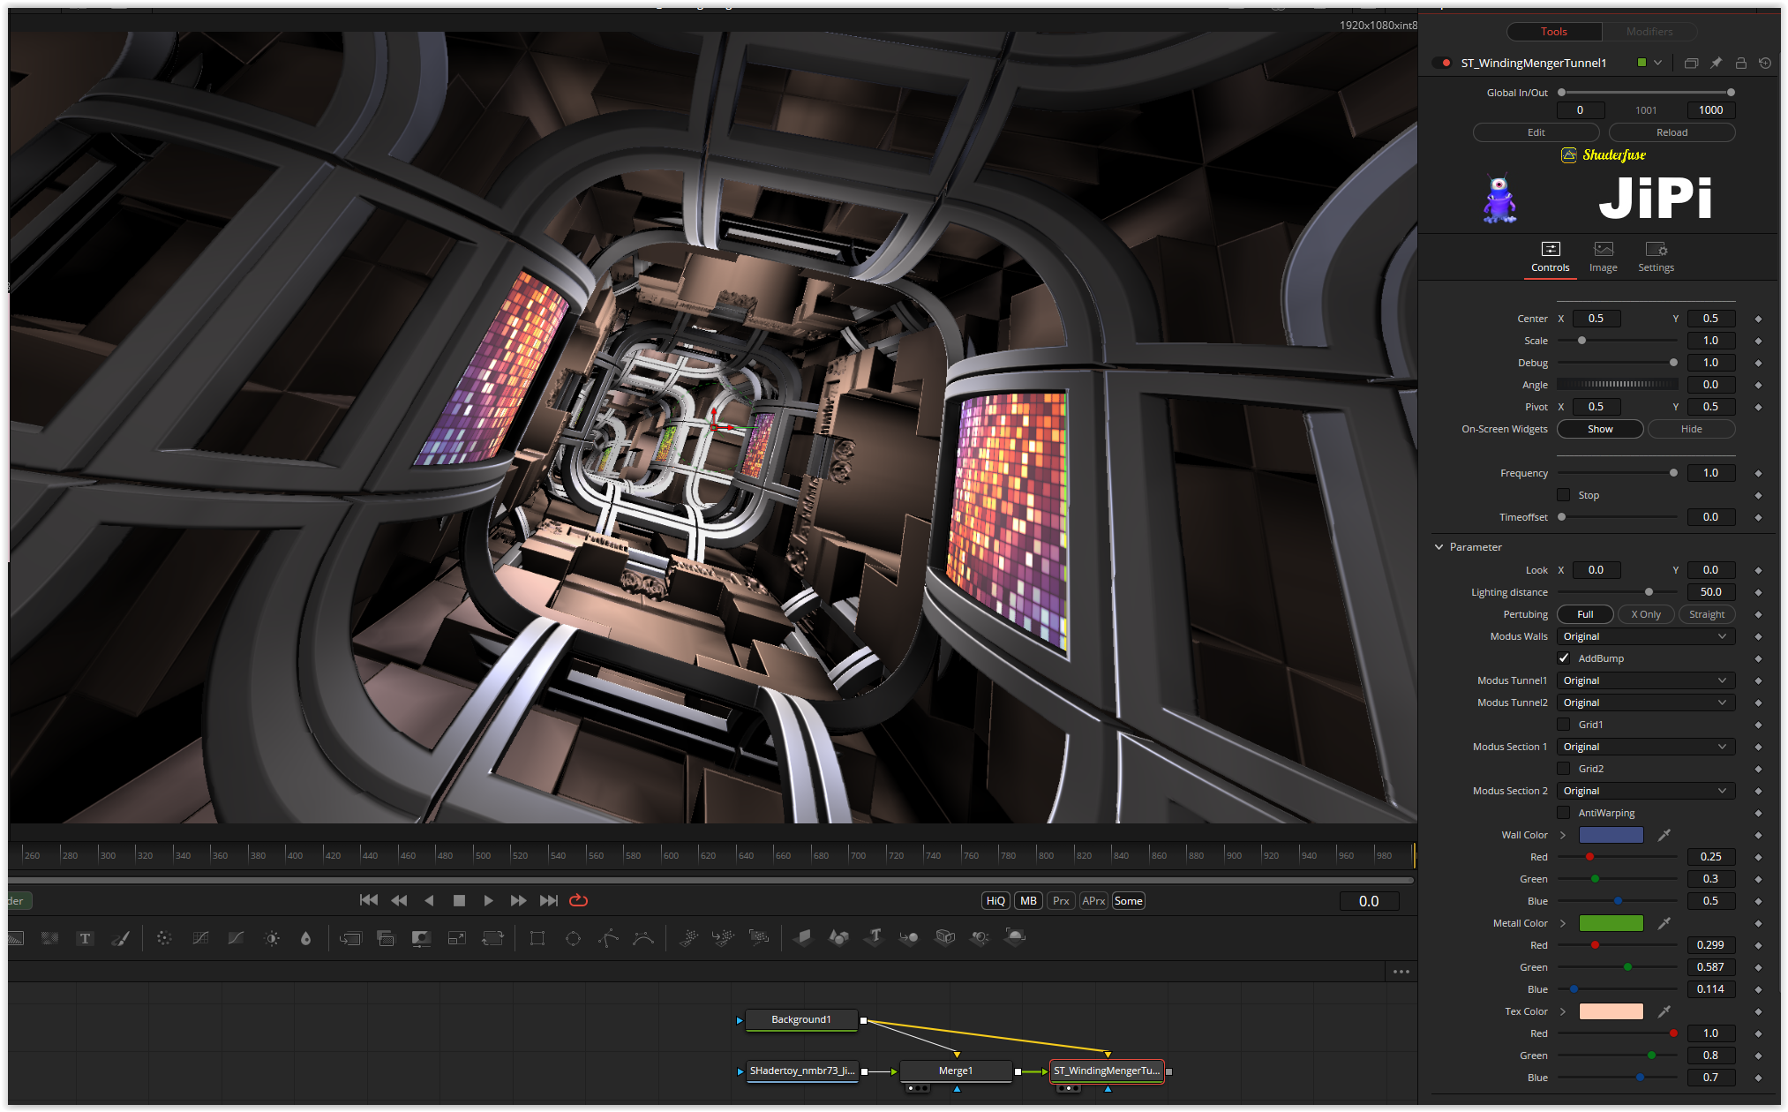Enable the Grid2 checkbox
1788x1112 pixels.
click(x=1563, y=769)
